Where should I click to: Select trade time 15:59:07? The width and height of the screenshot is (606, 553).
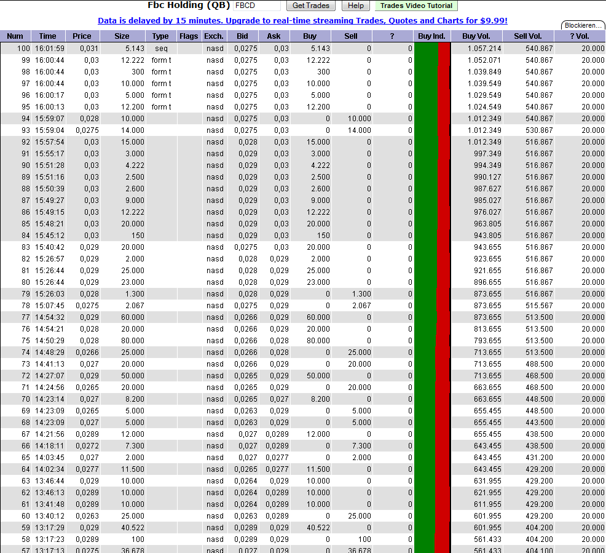click(50, 118)
